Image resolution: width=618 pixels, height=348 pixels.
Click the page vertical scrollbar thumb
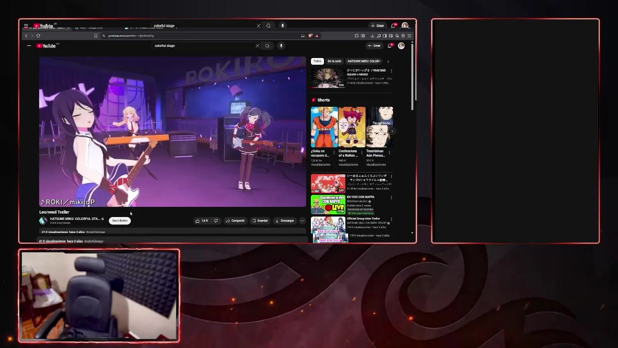tap(412, 77)
